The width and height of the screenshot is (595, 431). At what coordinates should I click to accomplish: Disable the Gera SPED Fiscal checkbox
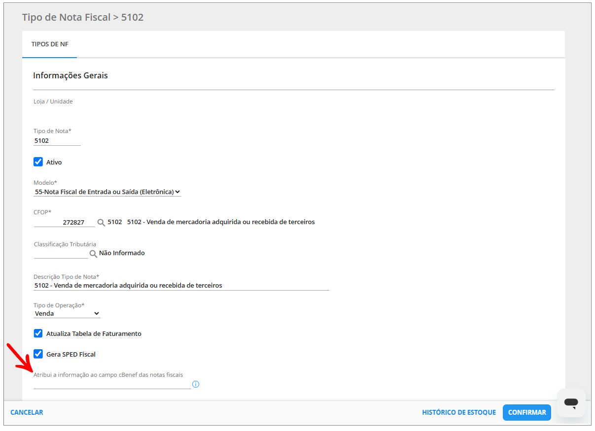tap(38, 354)
